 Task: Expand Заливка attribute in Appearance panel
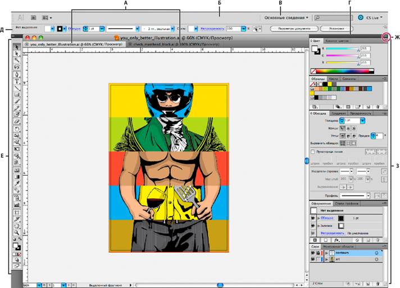coord(319,226)
